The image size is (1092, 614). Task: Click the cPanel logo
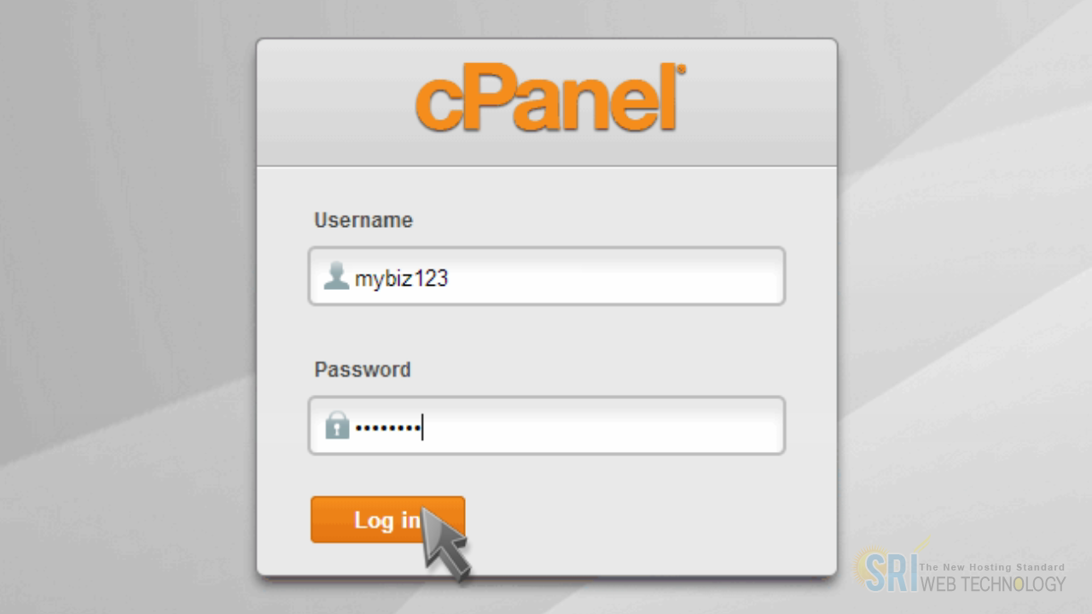[x=550, y=101]
